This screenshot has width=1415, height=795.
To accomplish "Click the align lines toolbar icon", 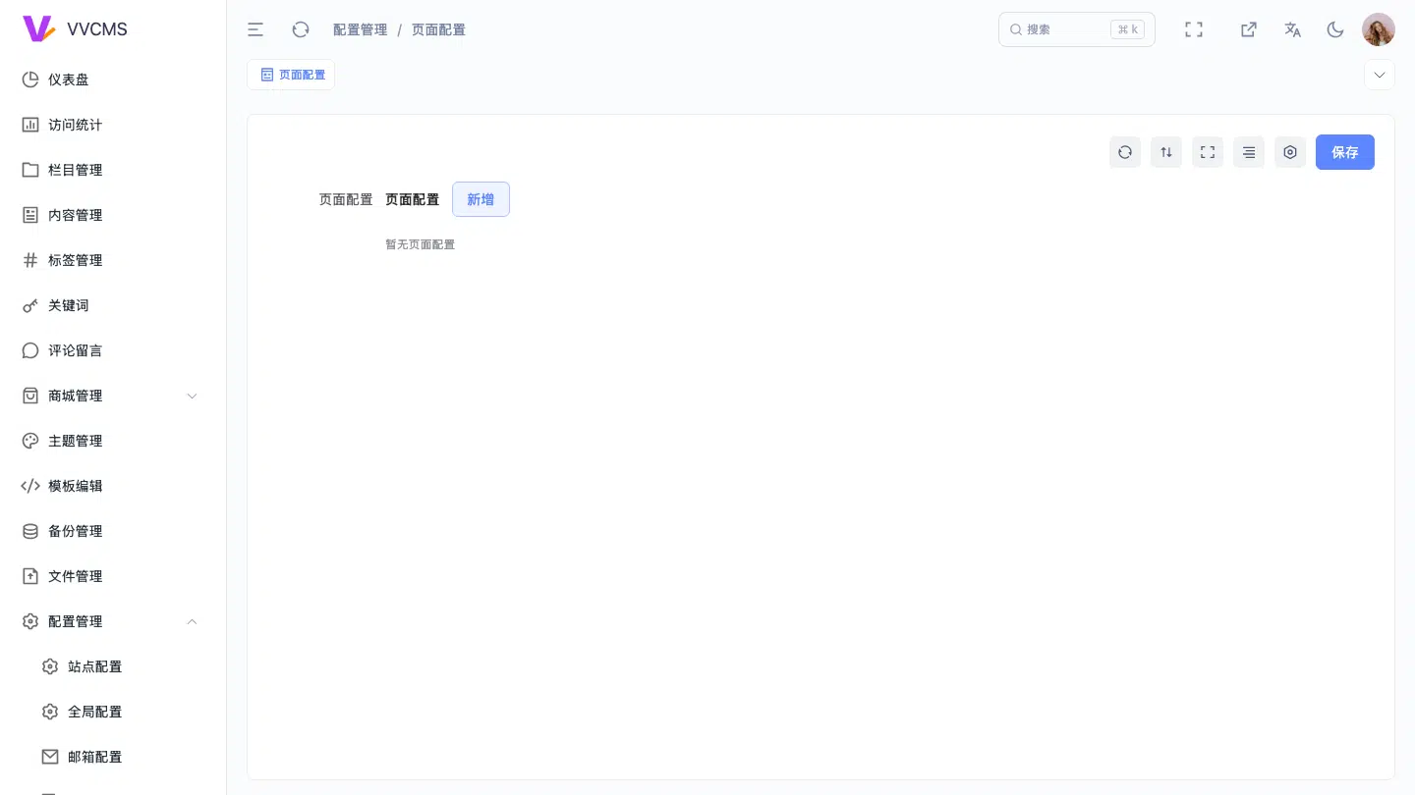I will tap(1249, 152).
